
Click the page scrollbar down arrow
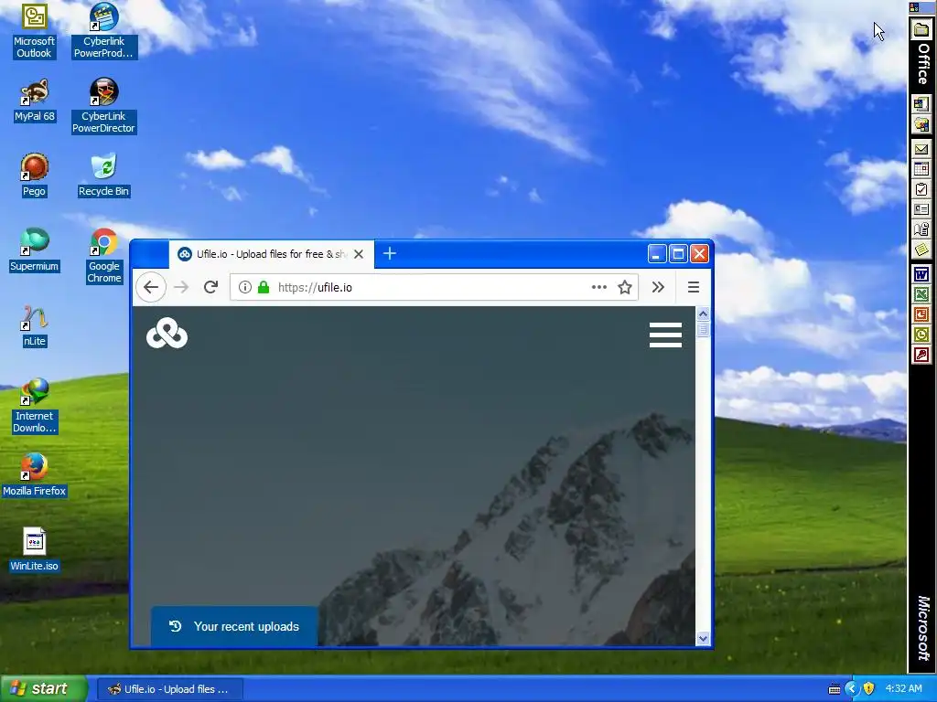pos(703,638)
